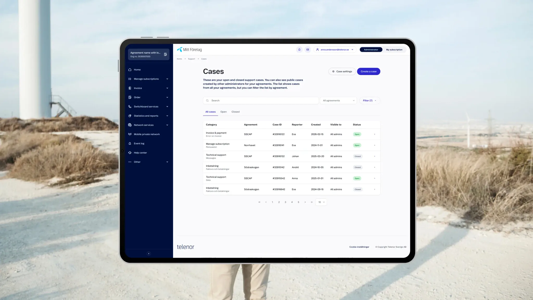Open case #33916141 row arrow
The image size is (533, 300).
(x=375, y=145)
